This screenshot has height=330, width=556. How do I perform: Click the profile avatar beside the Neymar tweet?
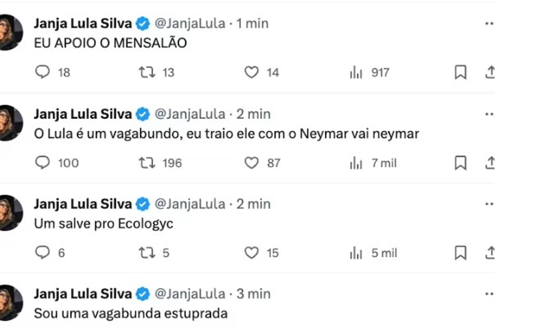10,123
